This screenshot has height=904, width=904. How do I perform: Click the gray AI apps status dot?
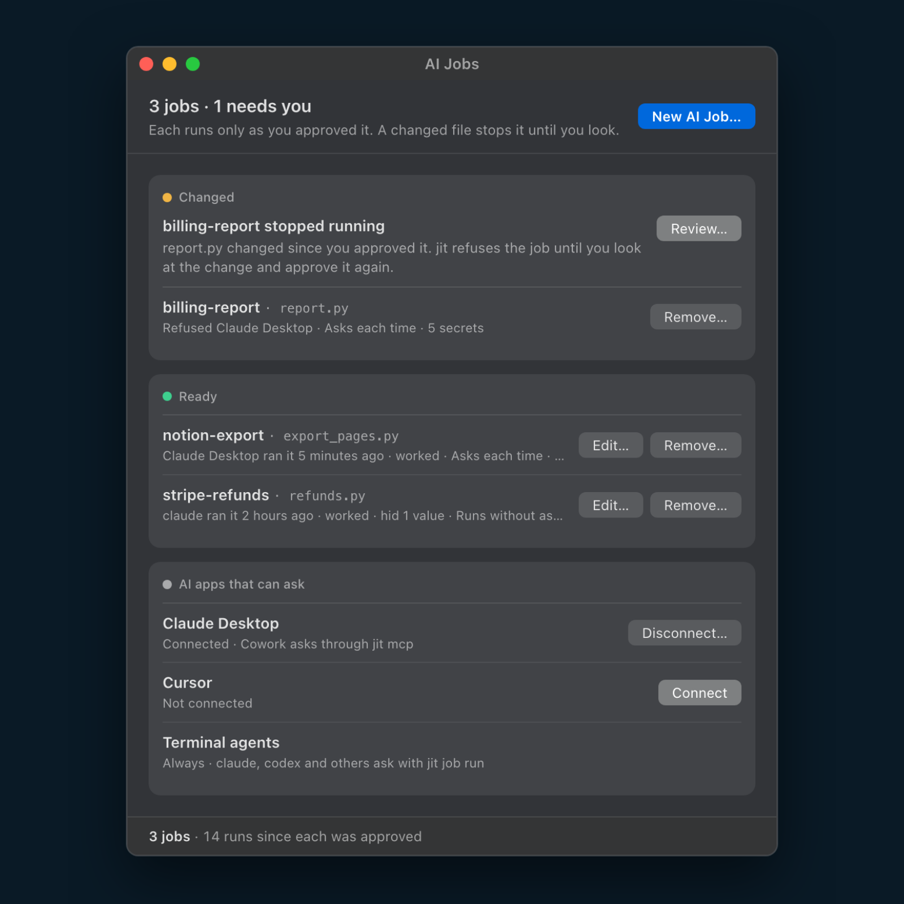coord(167,585)
